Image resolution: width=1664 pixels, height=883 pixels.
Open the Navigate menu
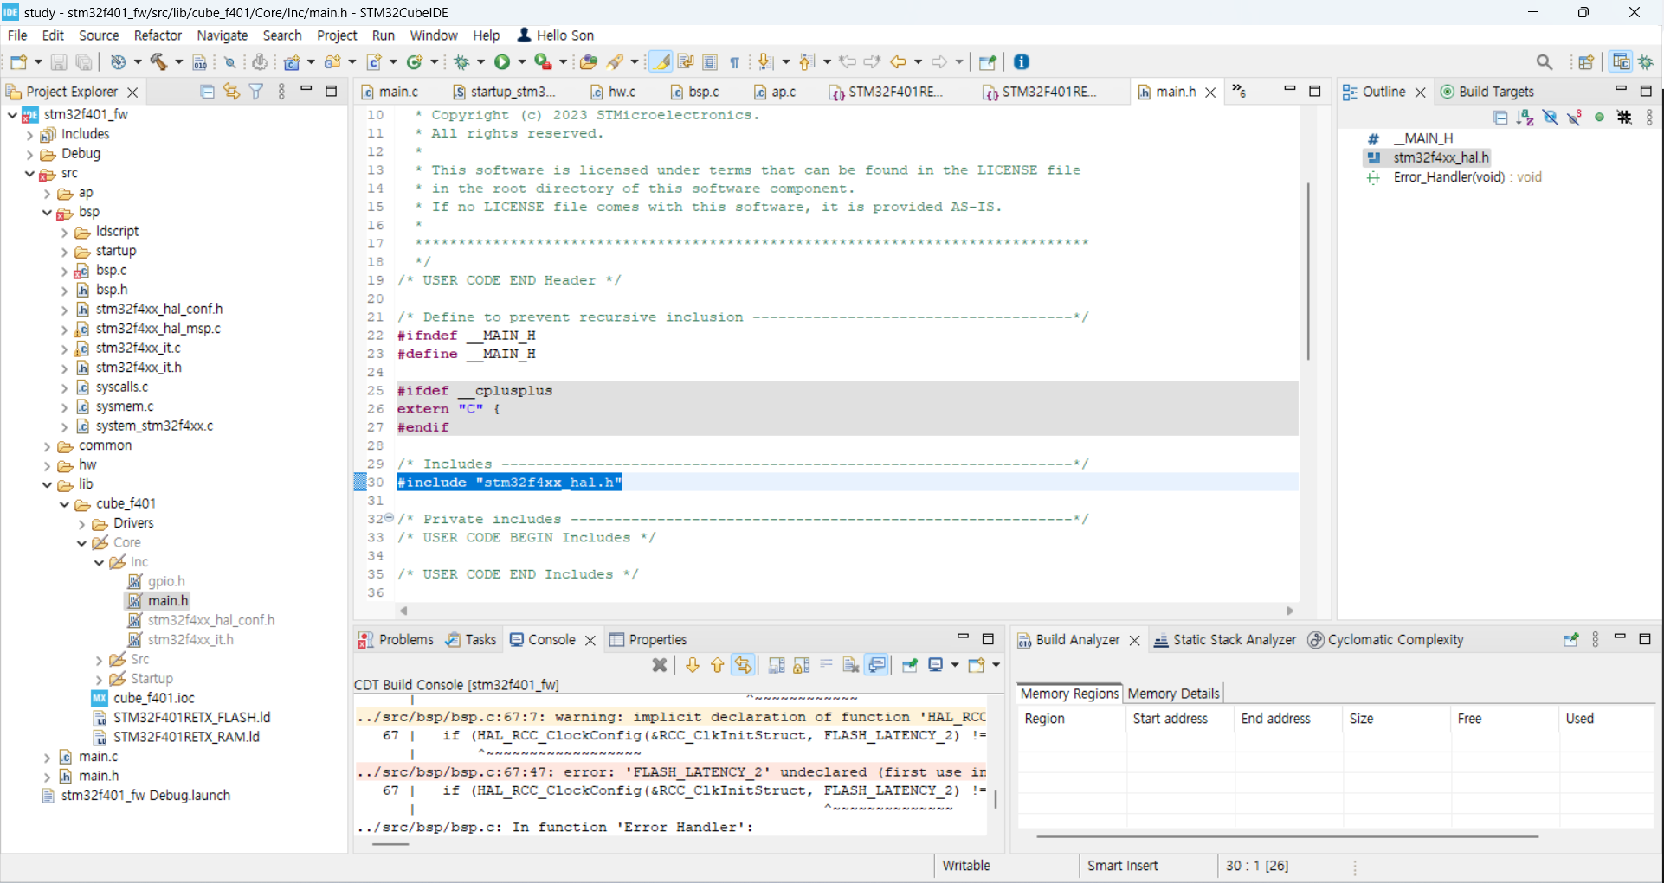(223, 35)
